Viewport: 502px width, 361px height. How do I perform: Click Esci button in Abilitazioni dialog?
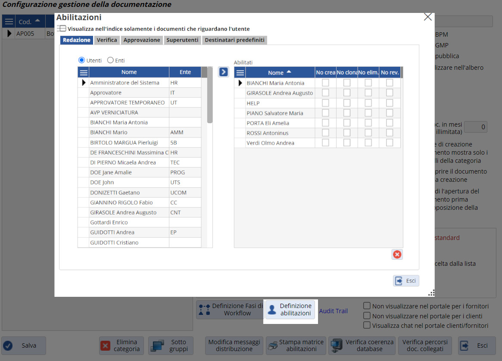pyautogui.click(x=406, y=281)
